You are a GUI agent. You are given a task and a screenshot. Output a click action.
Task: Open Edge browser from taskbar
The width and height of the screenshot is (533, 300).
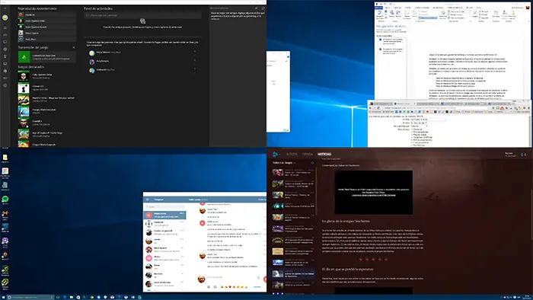65,297
